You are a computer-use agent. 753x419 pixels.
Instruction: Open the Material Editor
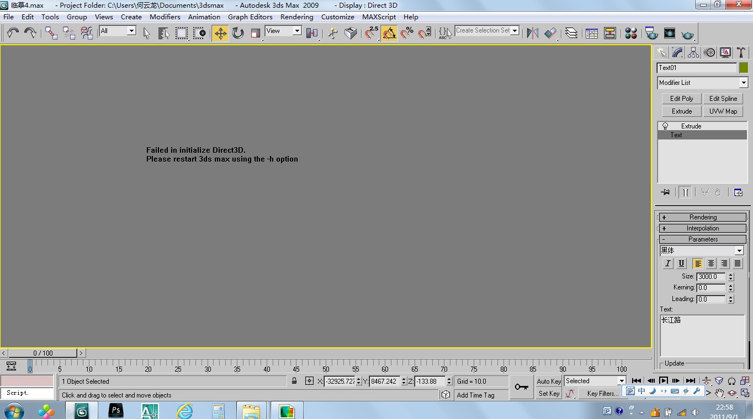click(631, 33)
